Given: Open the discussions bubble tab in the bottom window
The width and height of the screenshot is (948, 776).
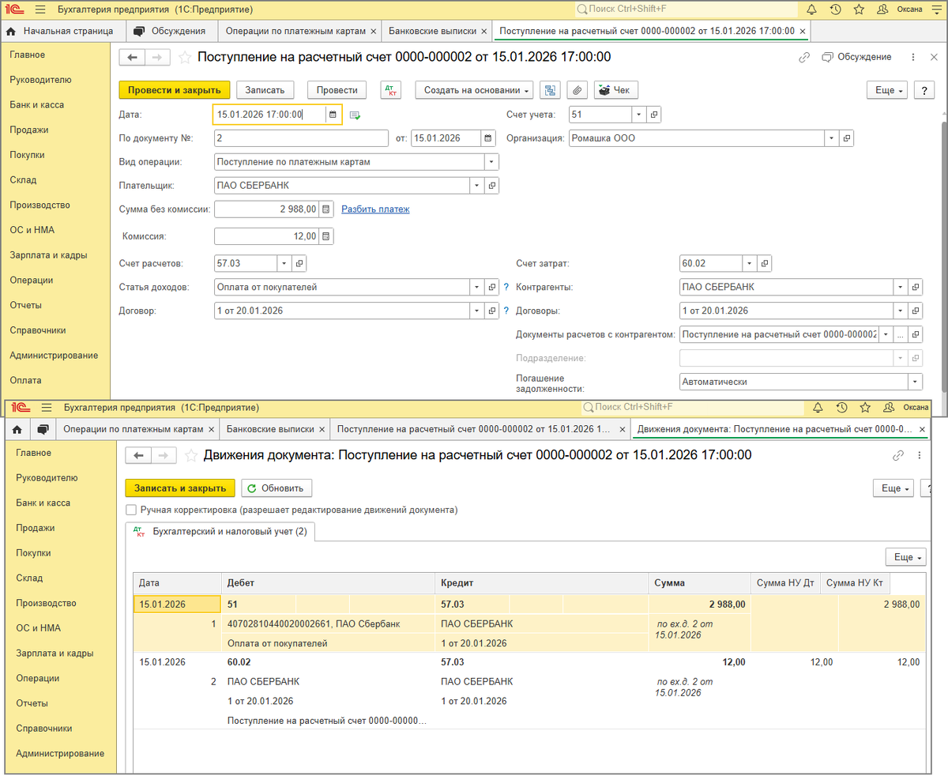Looking at the screenshot, I should point(42,429).
